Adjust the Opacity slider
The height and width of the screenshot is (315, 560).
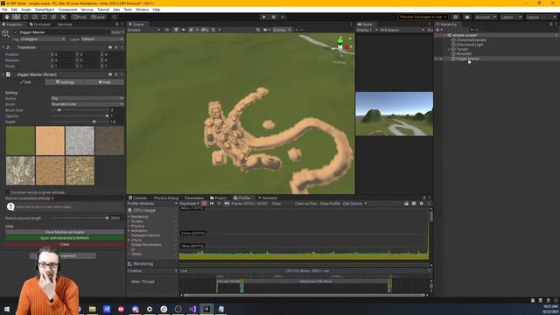point(80,116)
